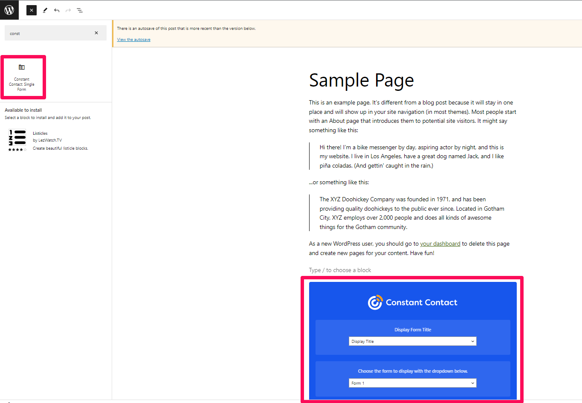The width and height of the screenshot is (582, 403).
Task: Click the '...or something like this:' paragraph
Action: (339, 183)
